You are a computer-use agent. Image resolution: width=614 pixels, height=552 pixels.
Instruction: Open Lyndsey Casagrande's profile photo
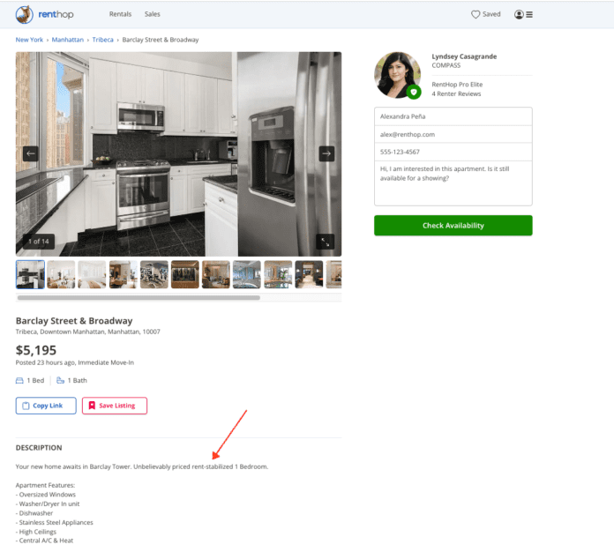[396, 72]
